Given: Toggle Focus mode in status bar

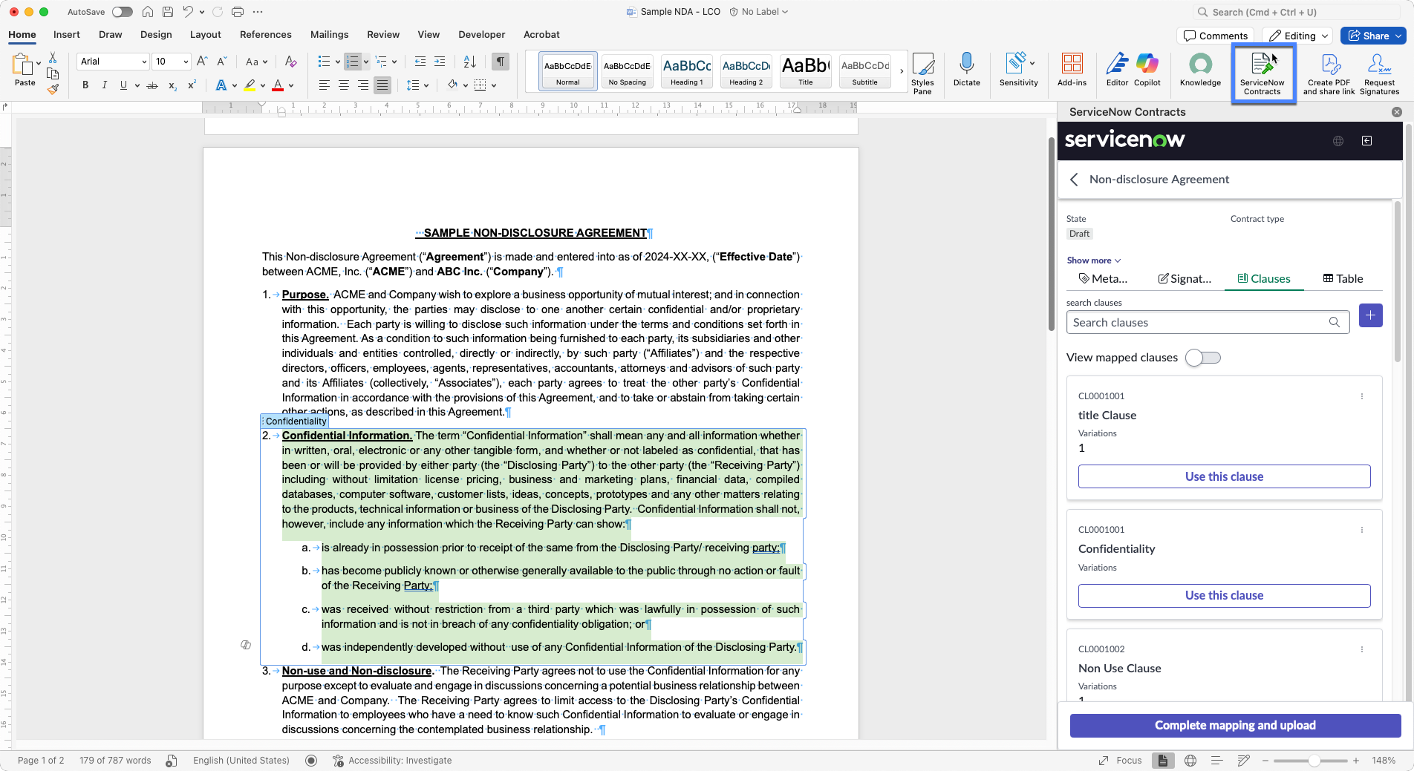Looking at the screenshot, I should (1121, 761).
